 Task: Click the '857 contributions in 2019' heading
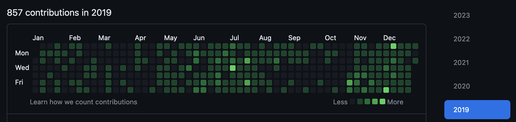click(x=59, y=13)
